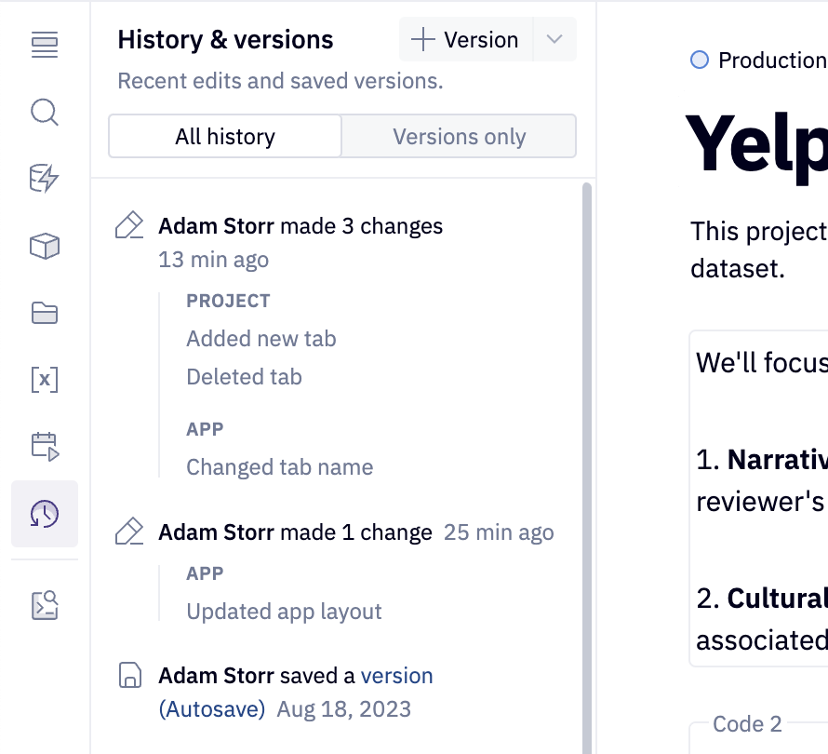The height and width of the screenshot is (754, 828).
Task: Click the + Version button
Action: [465, 39]
